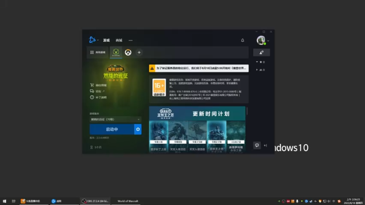The width and height of the screenshot is (365, 205).
Task: Click the microphone tray icon
Action: click(297, 201)
